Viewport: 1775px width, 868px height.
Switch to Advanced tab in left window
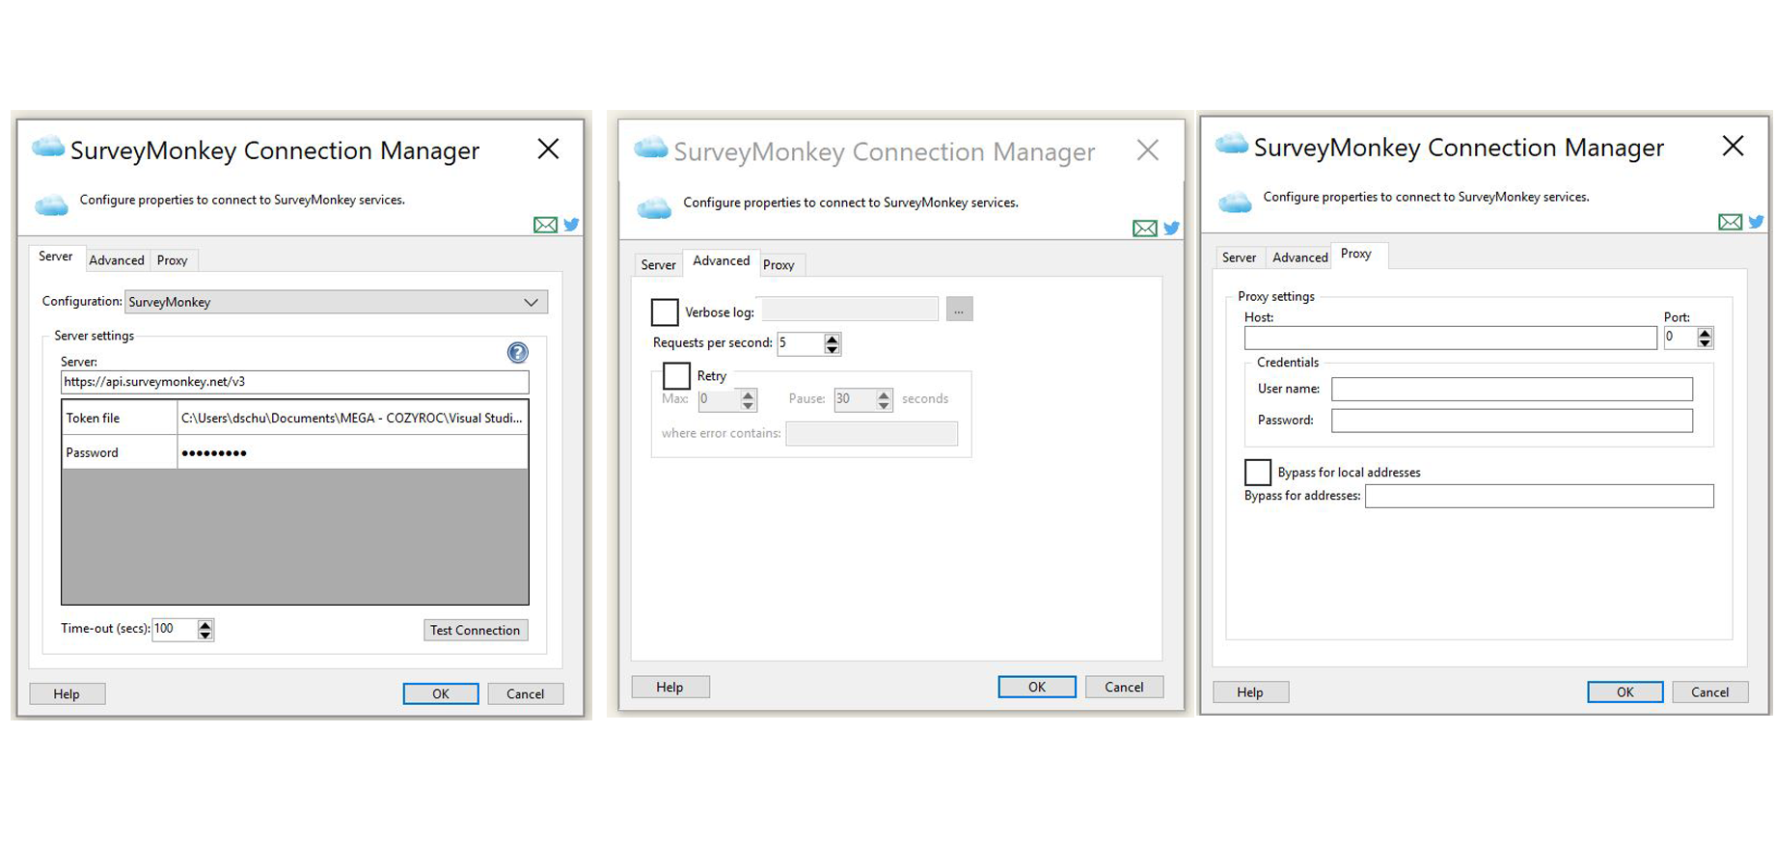(x=117, y=260)
